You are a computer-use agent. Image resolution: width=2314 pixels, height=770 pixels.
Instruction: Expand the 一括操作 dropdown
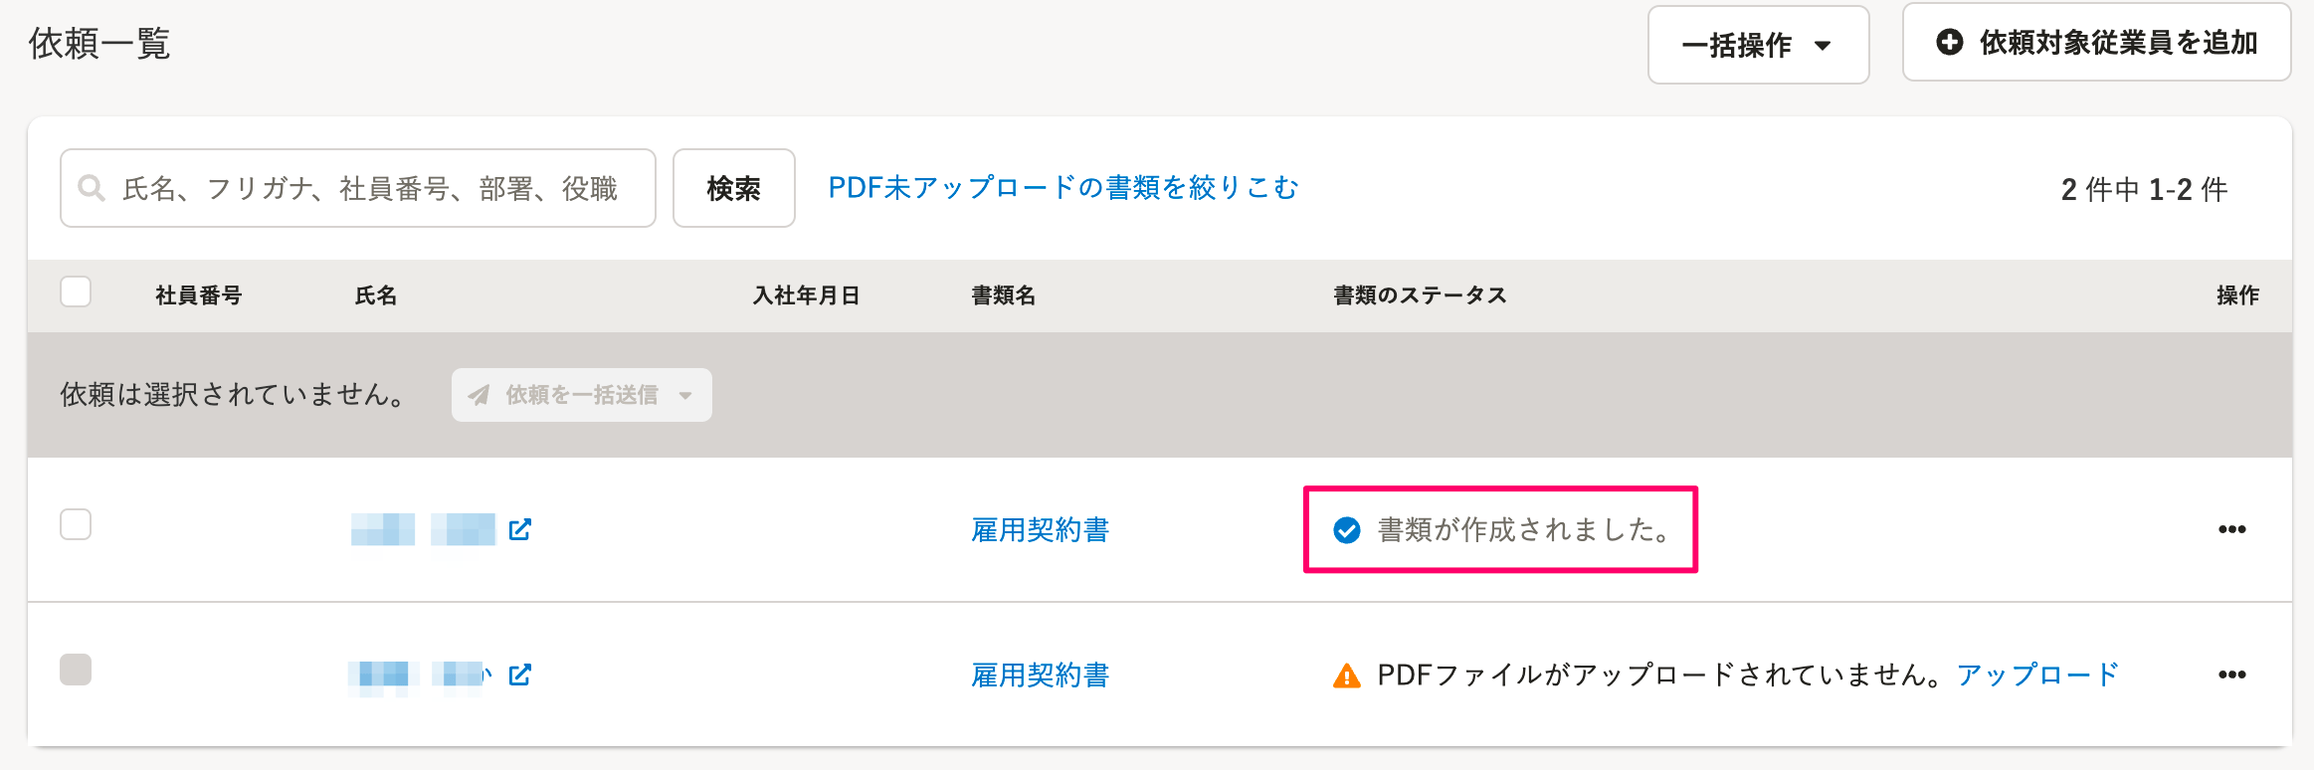[x=1758, y=45]
